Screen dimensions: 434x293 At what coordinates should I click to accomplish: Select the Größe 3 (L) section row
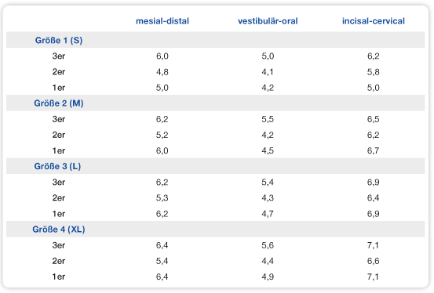(x=215, y=166)
